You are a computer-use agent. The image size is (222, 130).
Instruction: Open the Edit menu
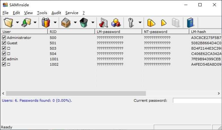pyautogui.click(x=16, y=13)
